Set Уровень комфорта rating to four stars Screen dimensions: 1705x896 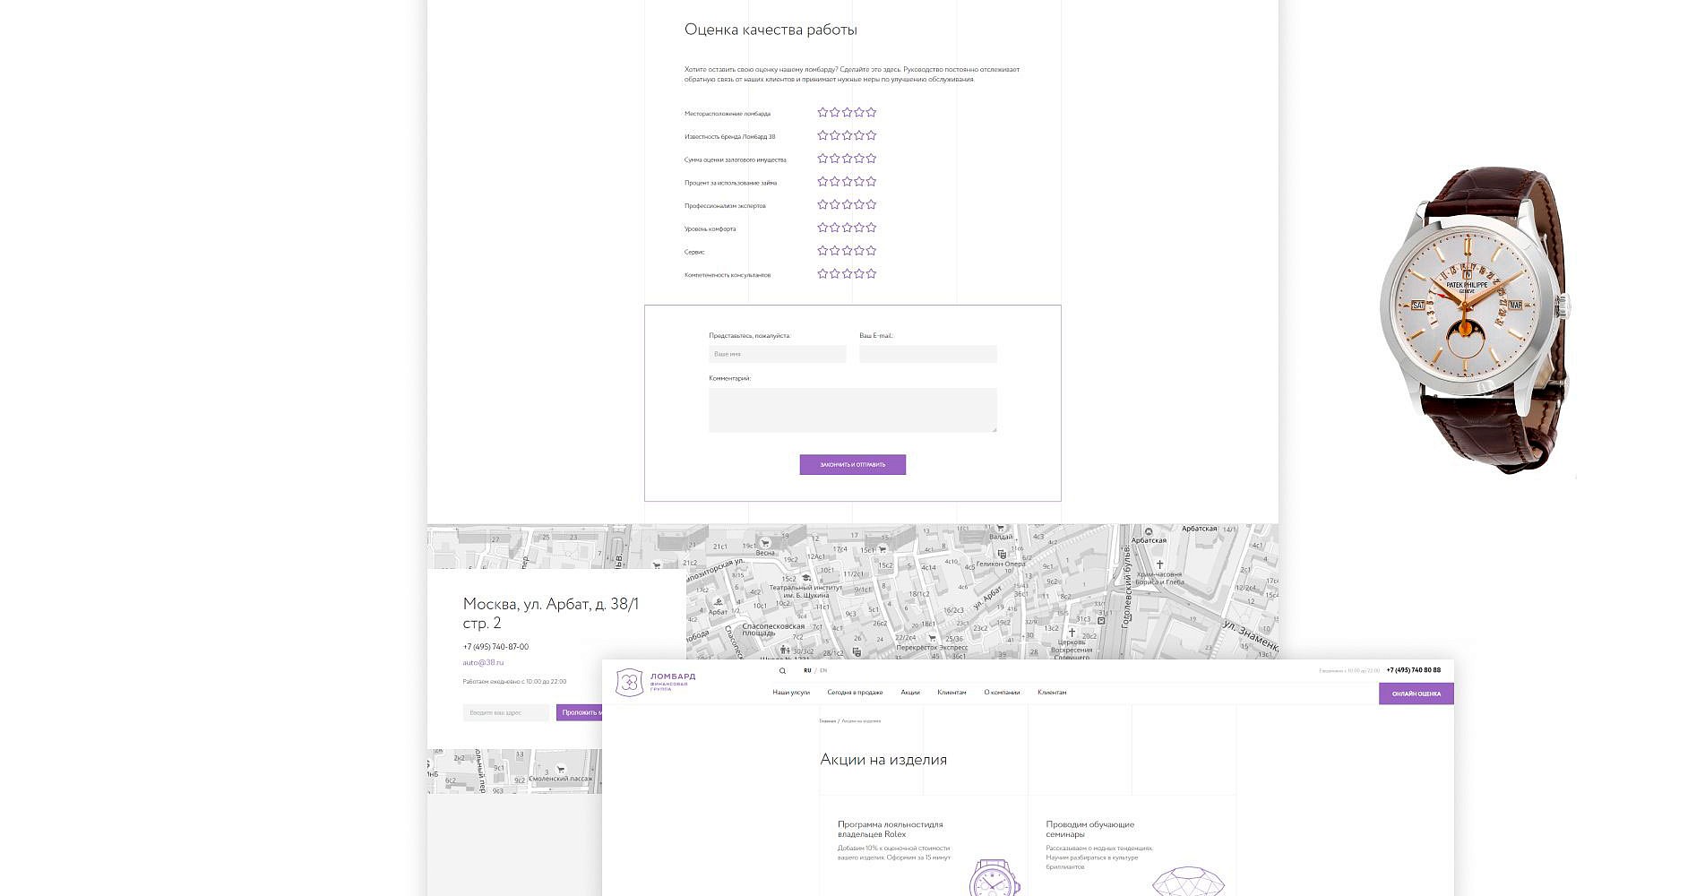point(859,228)
